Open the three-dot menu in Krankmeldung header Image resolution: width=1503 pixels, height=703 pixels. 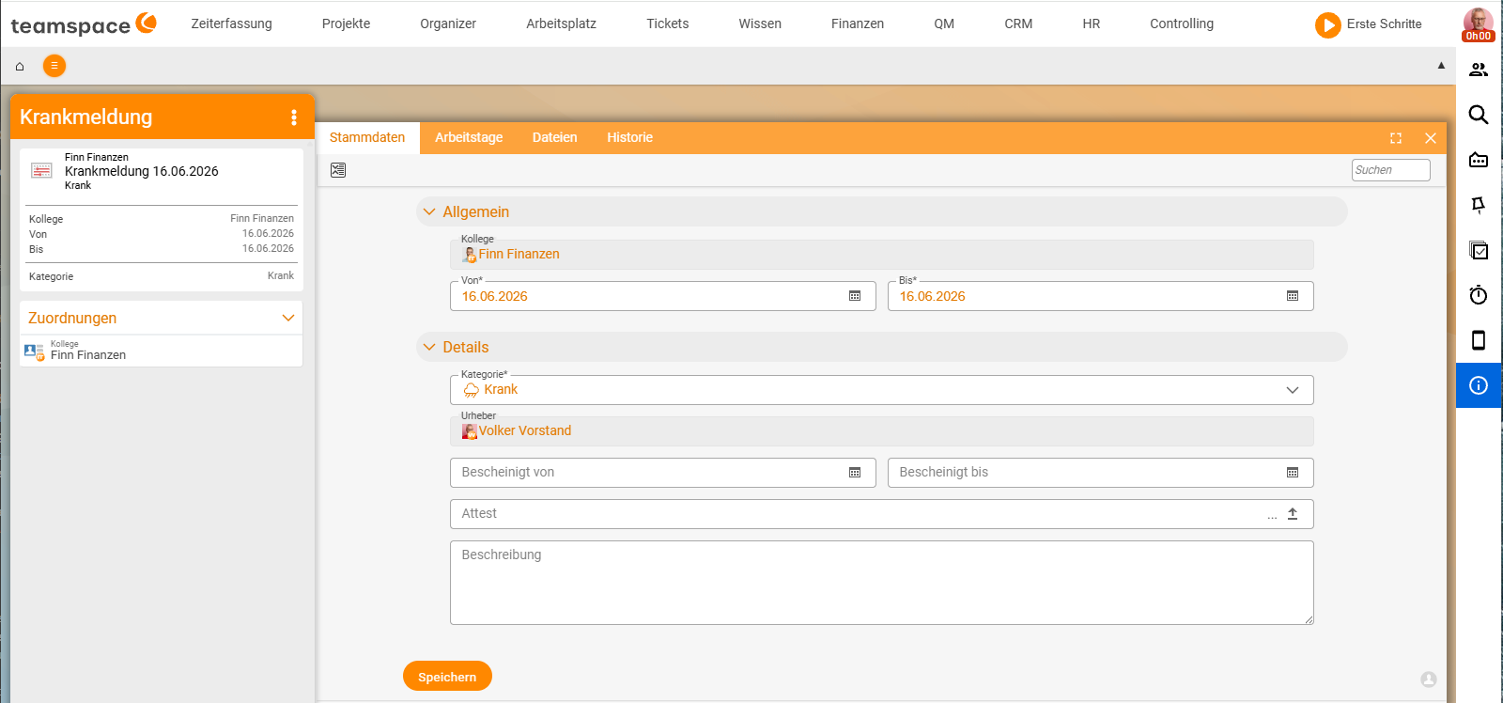point(294,117)
